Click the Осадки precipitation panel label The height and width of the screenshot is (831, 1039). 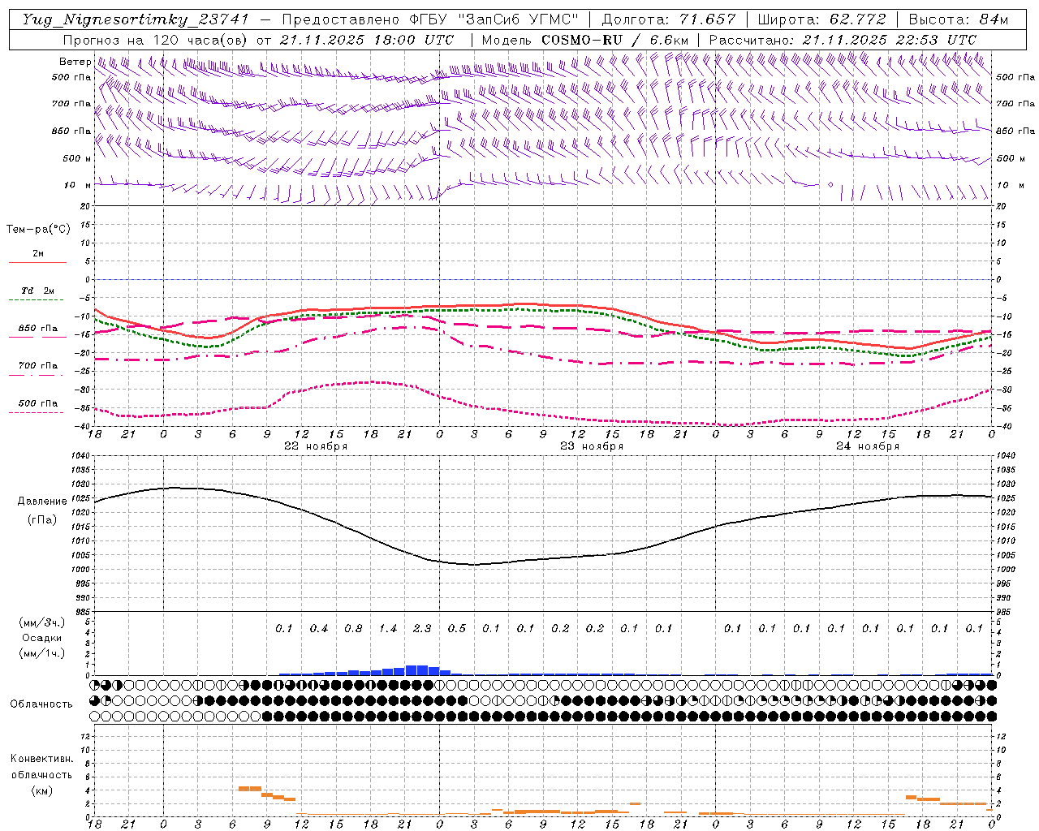[41, 638]
